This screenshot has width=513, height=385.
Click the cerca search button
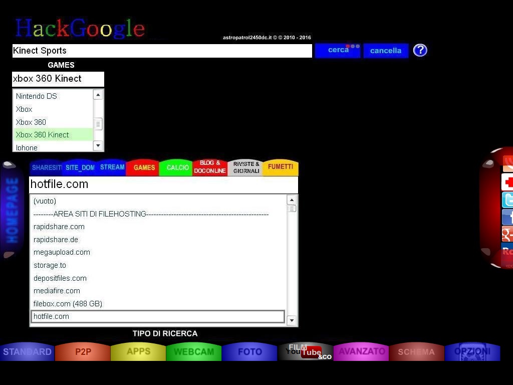[x=338, y=51]
